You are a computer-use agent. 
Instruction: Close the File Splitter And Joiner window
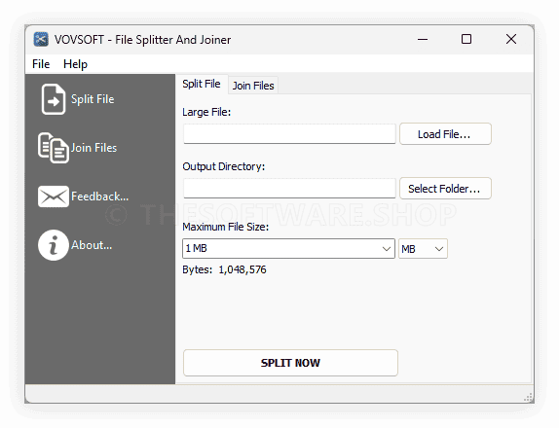click(511, 39)
